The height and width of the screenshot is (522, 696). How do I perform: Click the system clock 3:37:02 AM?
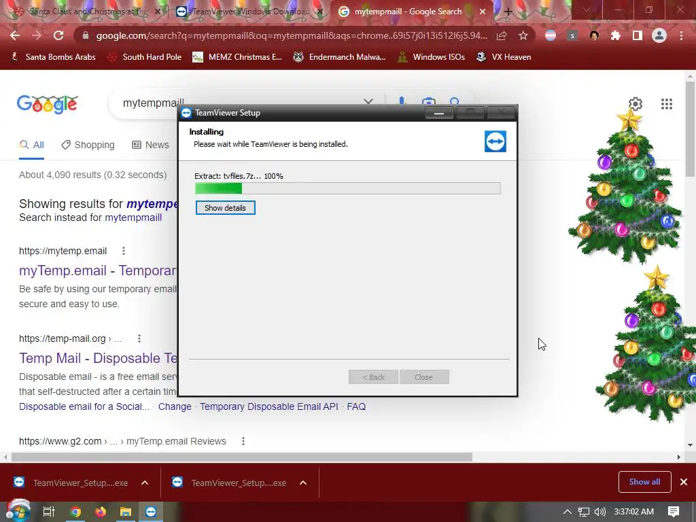coord(634,512)
